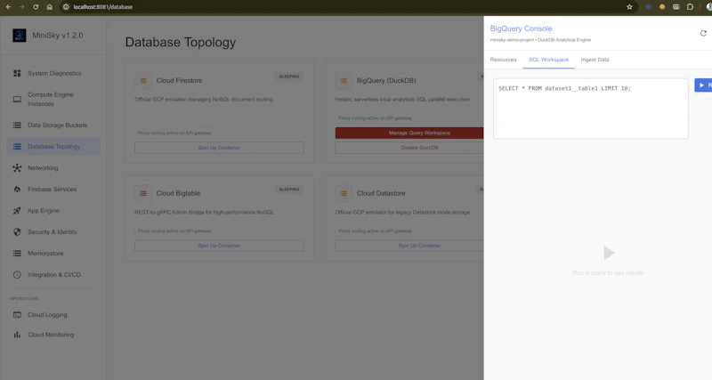This screenshot has height=380, width=712.
Task: Spin up the Cloud Datastore container
Action: click(409, 246)
